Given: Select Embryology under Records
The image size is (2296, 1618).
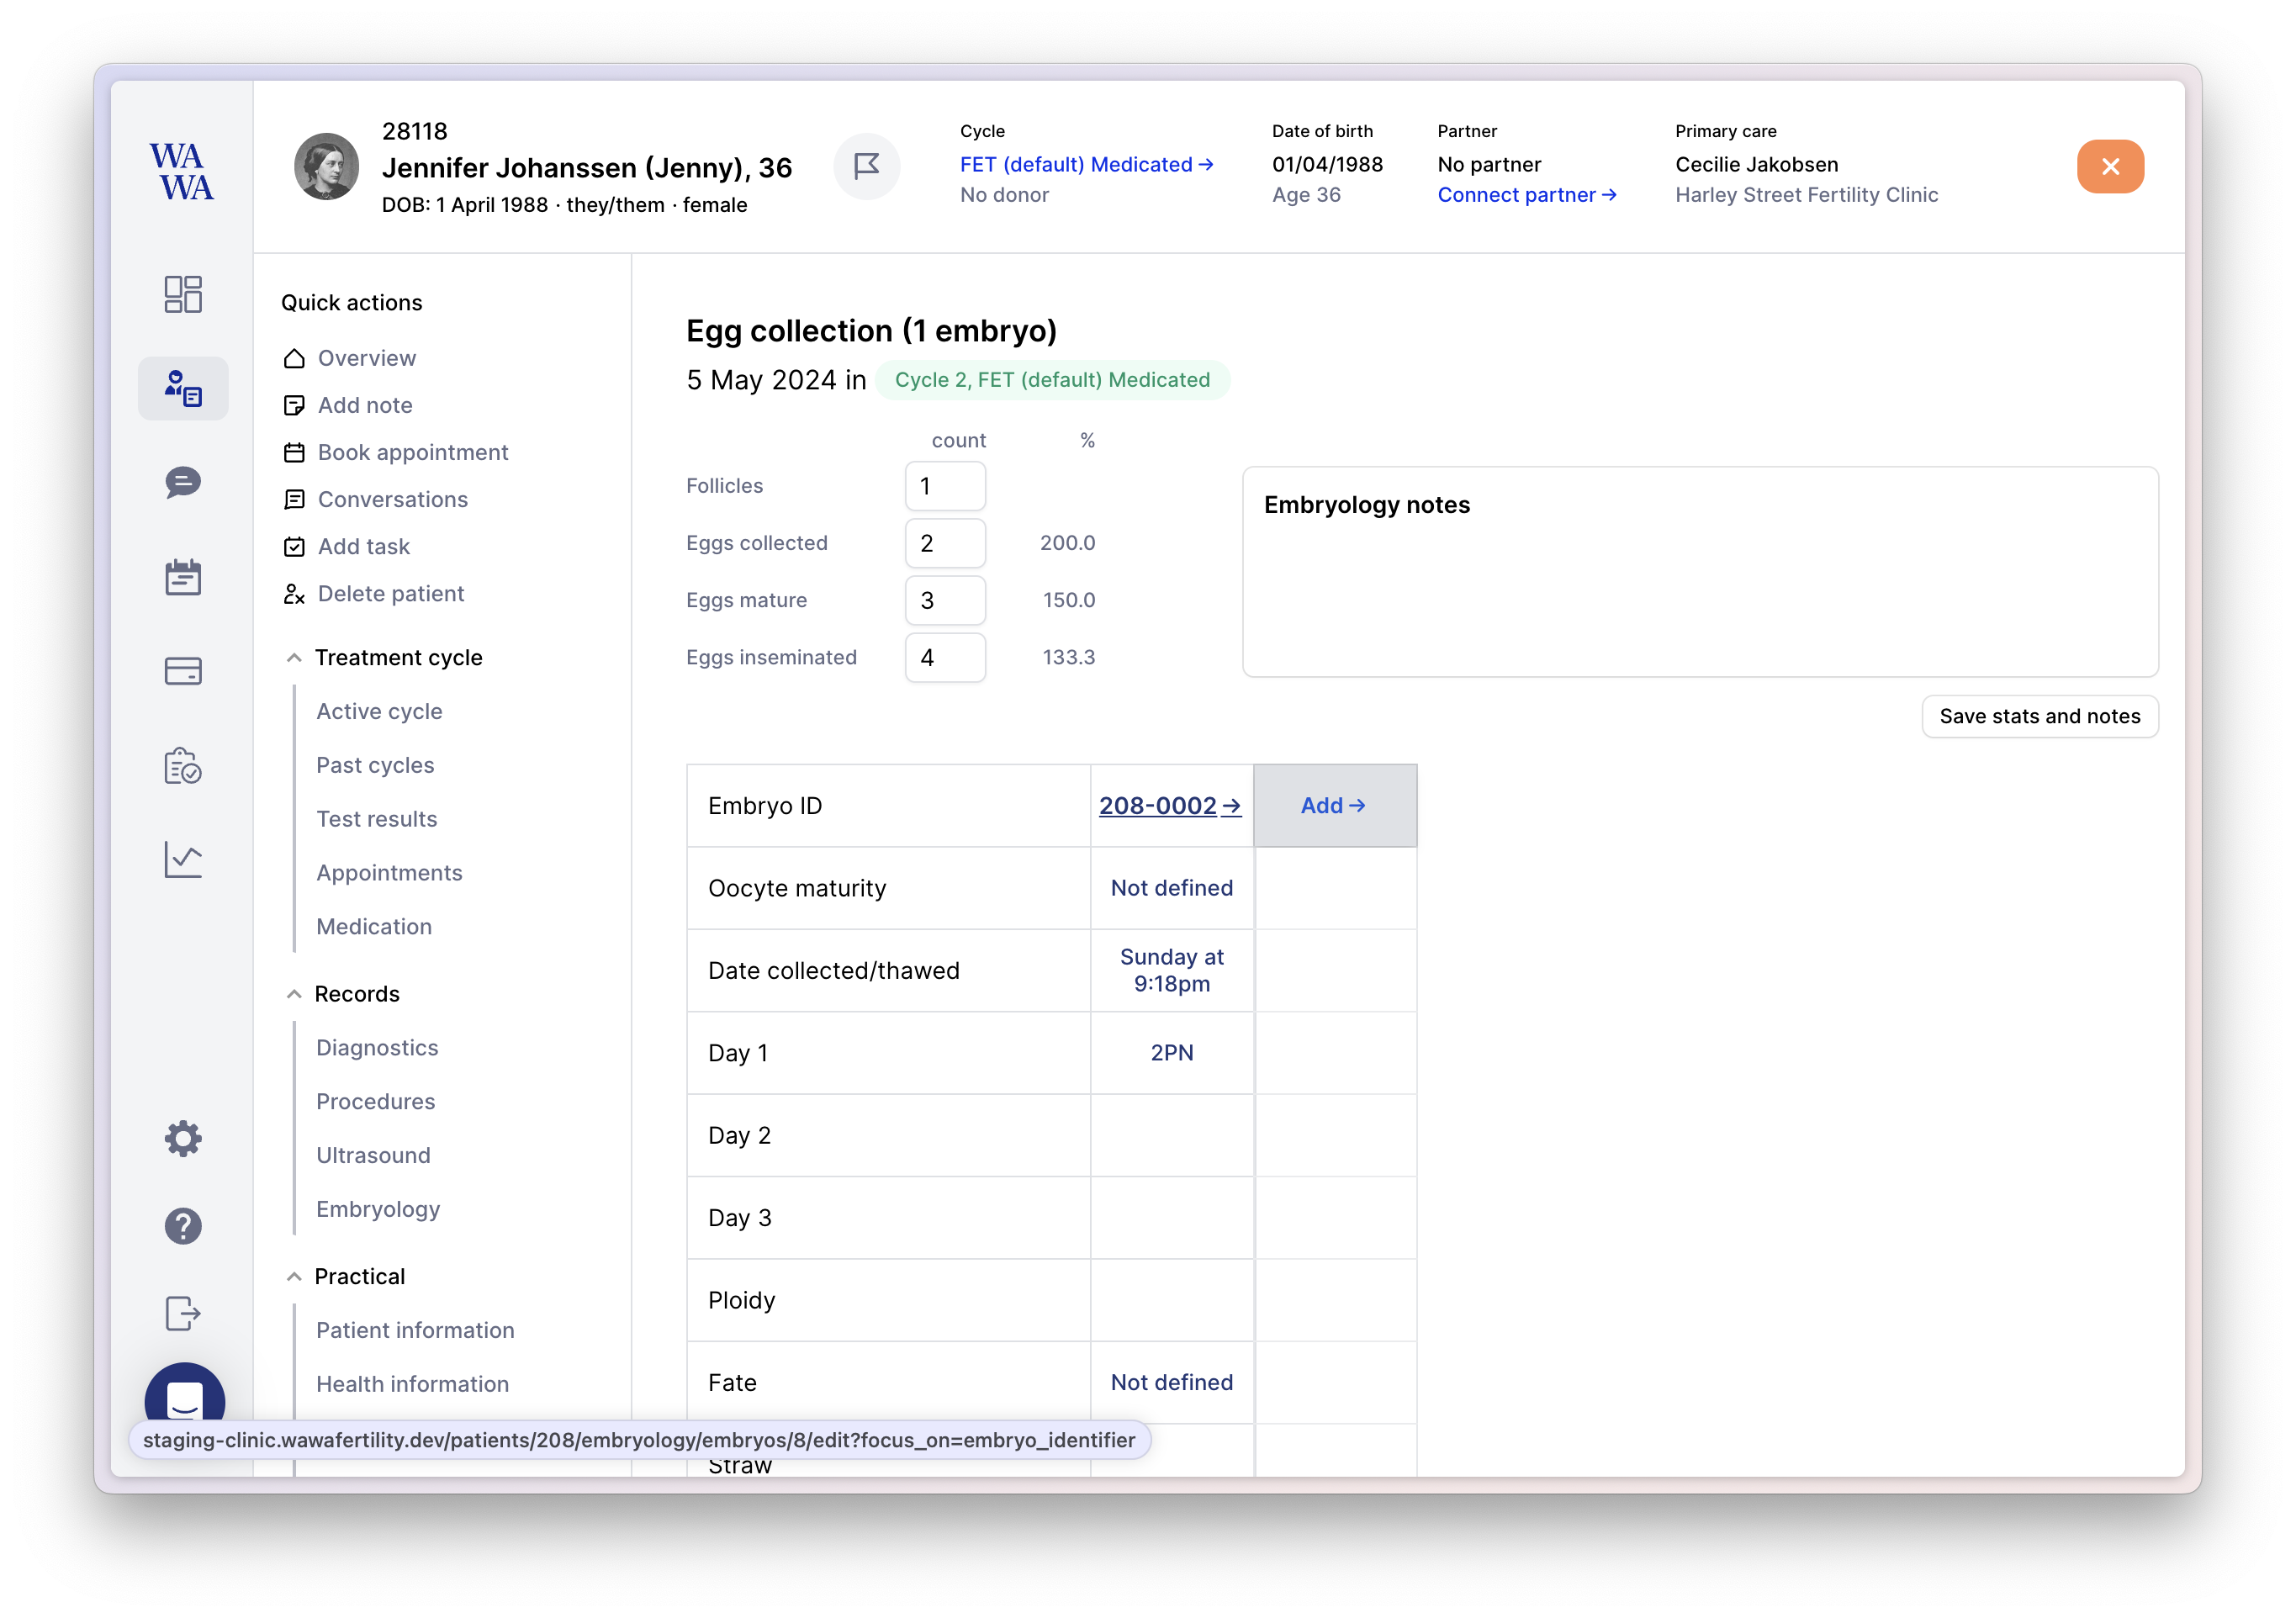Looking at the screenshot, I should (x=378, y=1209).
